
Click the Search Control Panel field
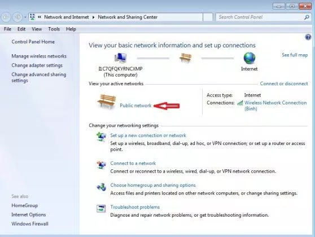click(260, 17)
